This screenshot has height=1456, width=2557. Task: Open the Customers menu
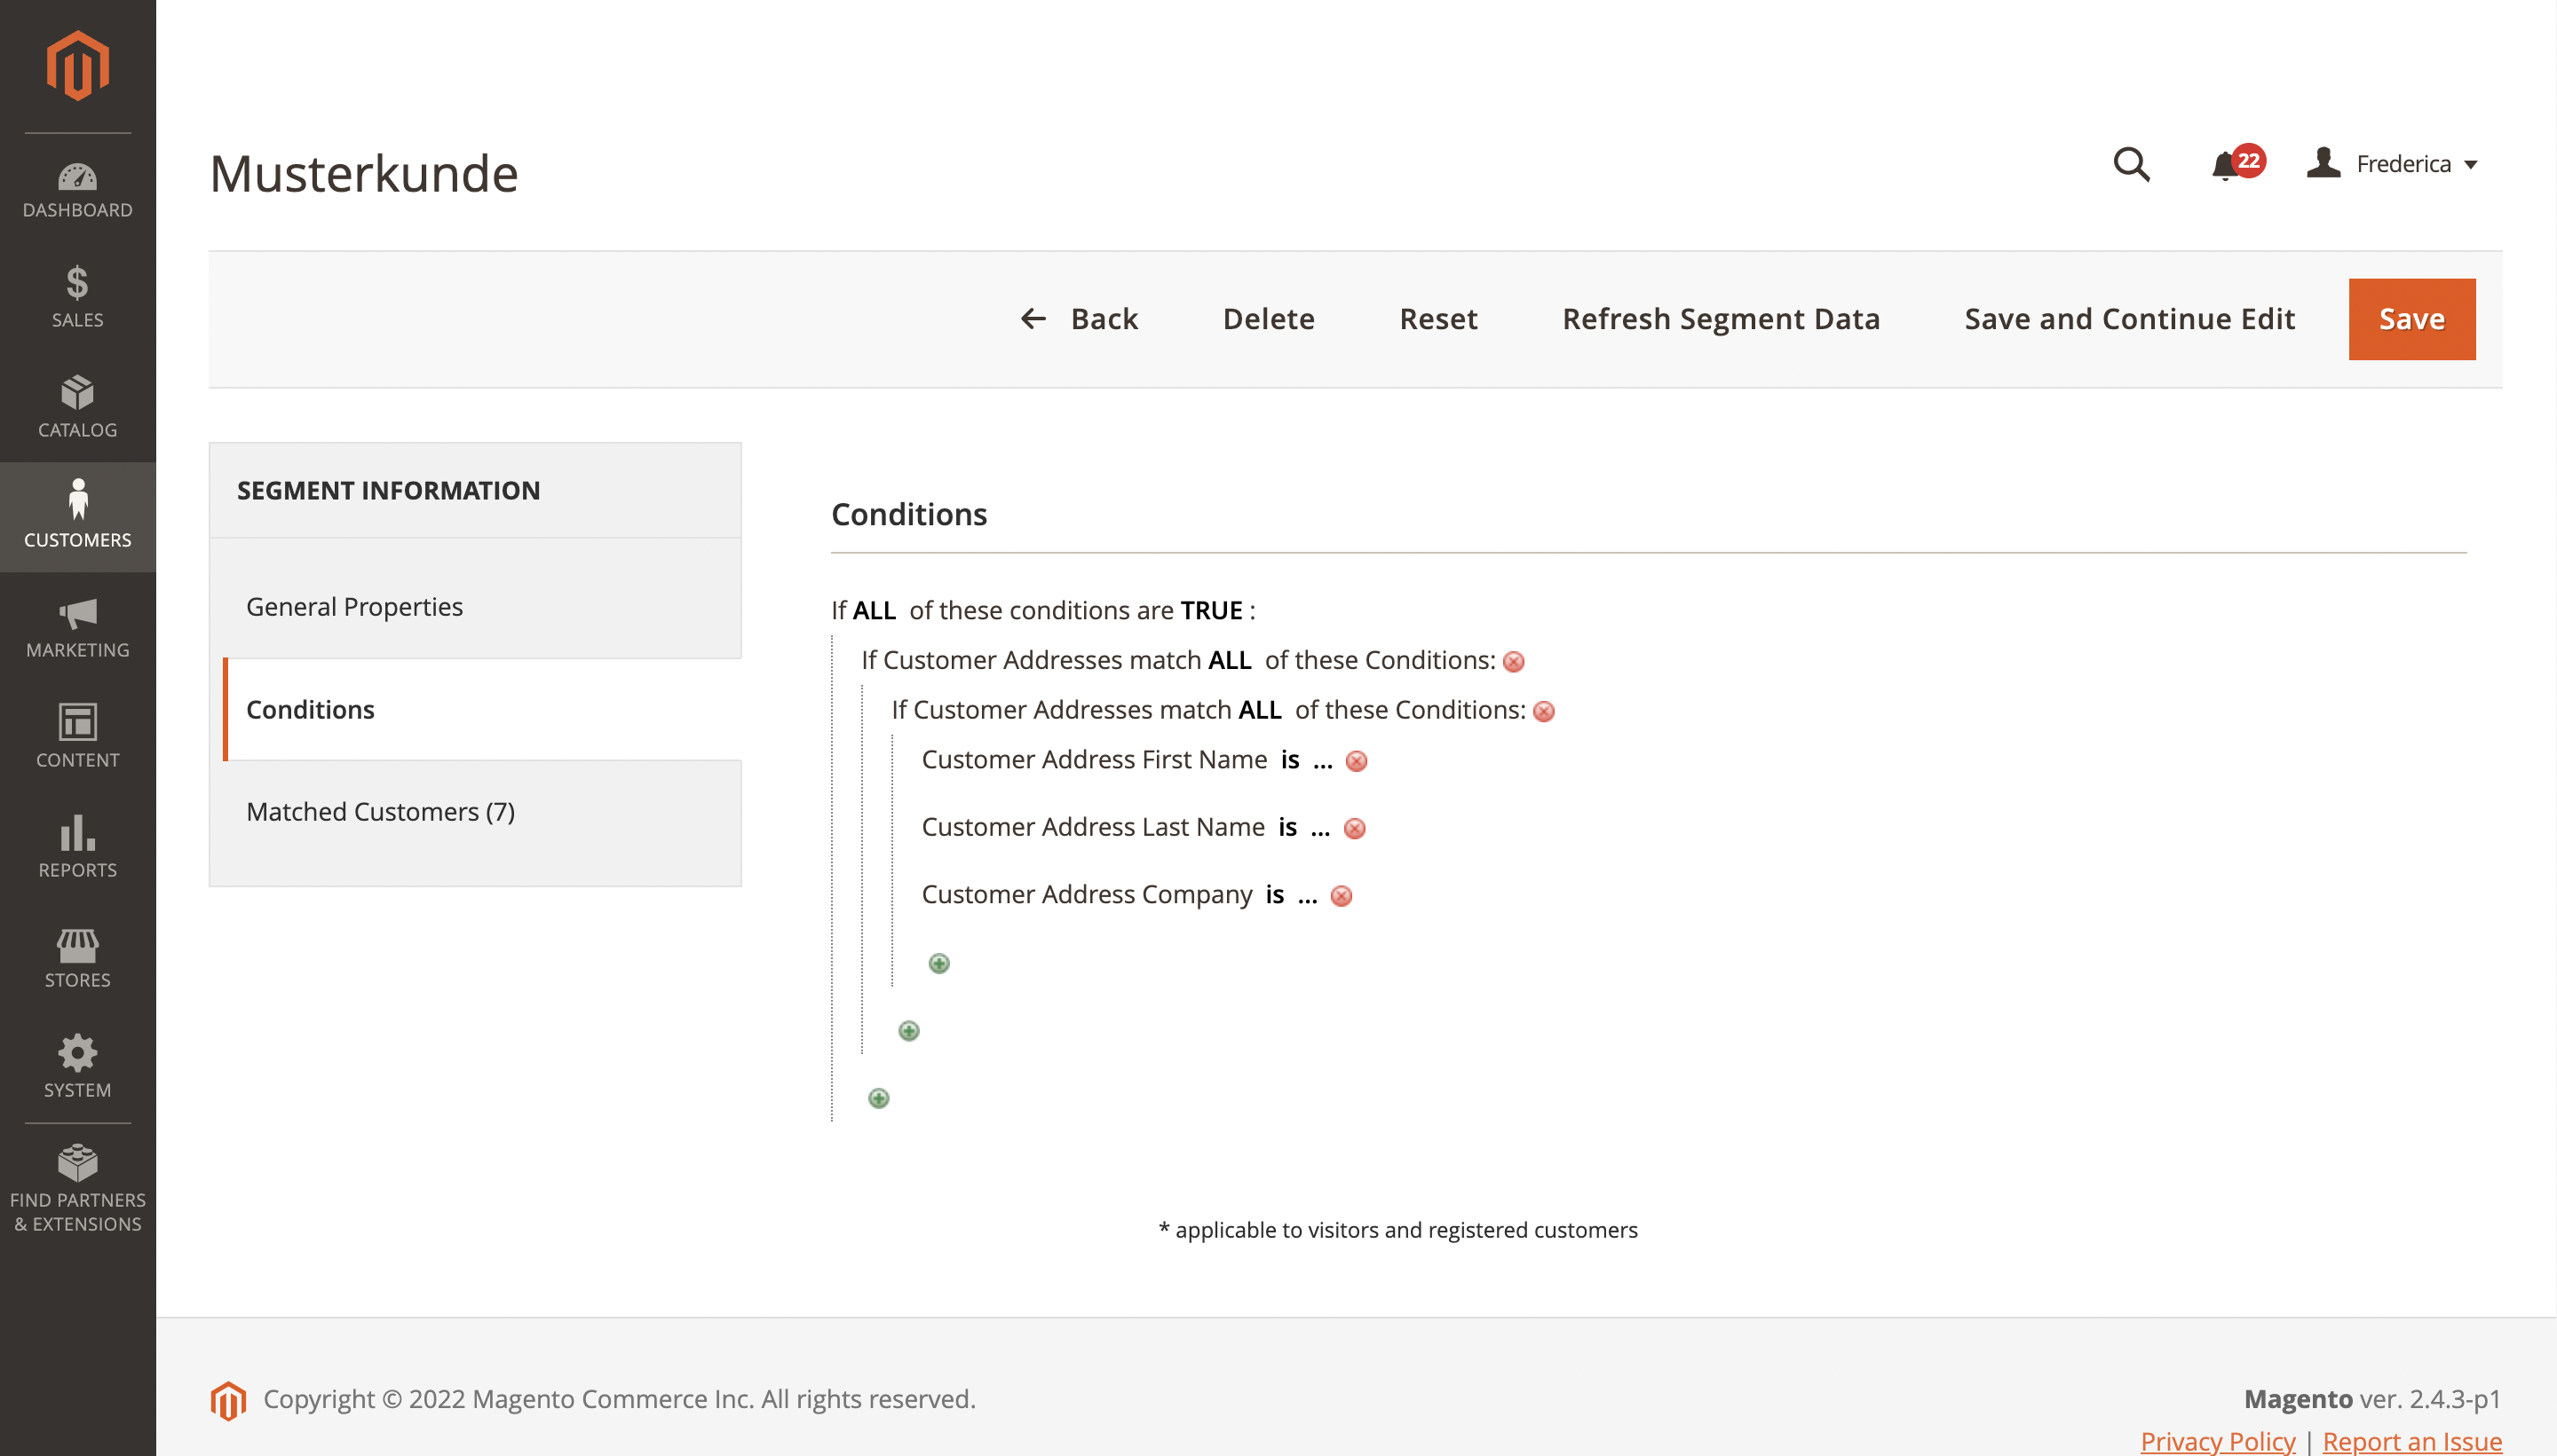78,517
